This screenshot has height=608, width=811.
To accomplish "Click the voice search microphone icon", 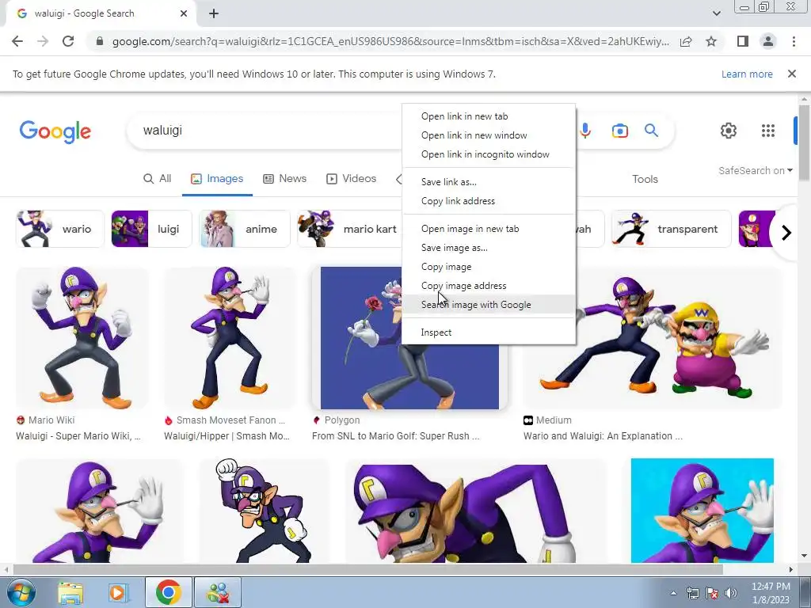I will click(585, 131).
